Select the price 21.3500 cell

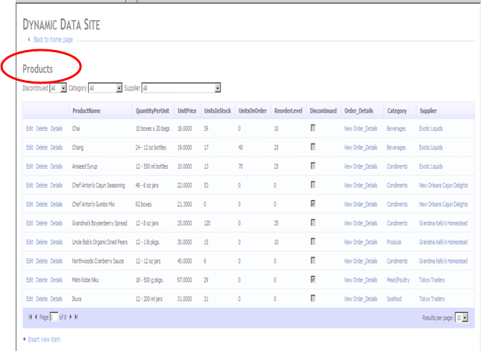coord(185,204)
